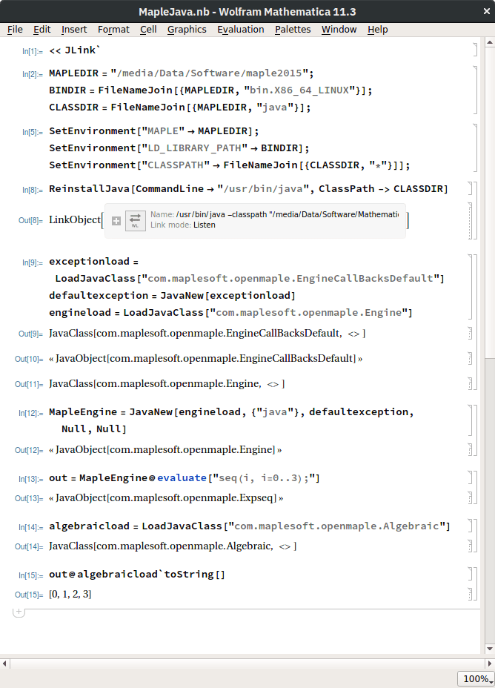Click the ReinstallJava command line
This screenshot has height=688, width=495.
coord(248,188)
